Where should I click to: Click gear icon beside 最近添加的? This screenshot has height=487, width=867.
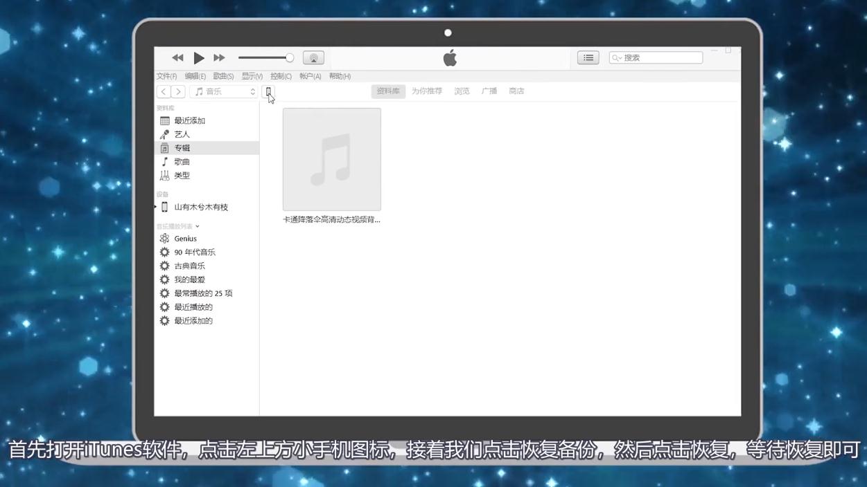click(x=164, y=321)
